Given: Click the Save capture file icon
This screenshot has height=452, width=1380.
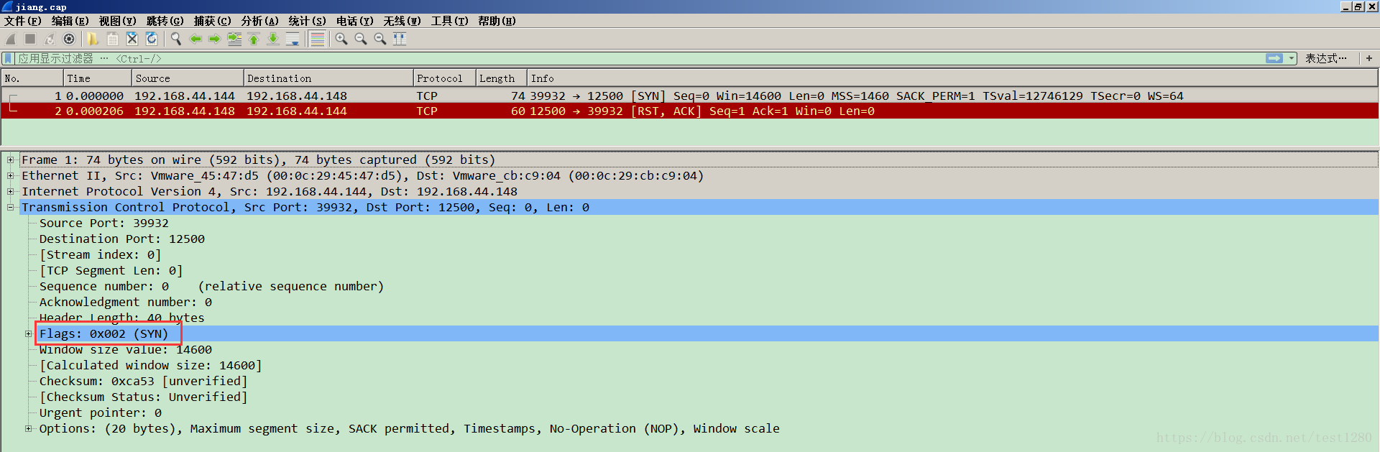Looking at the screenshot, I should pyautogui.click(x=113, y=39).
